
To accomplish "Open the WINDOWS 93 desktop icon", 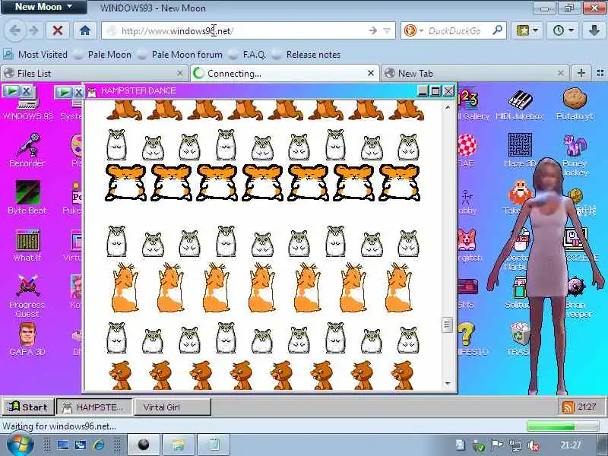I will coord(27,103).
